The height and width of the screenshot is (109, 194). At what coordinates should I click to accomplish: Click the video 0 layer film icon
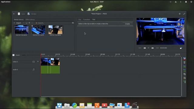pos(34,61)
